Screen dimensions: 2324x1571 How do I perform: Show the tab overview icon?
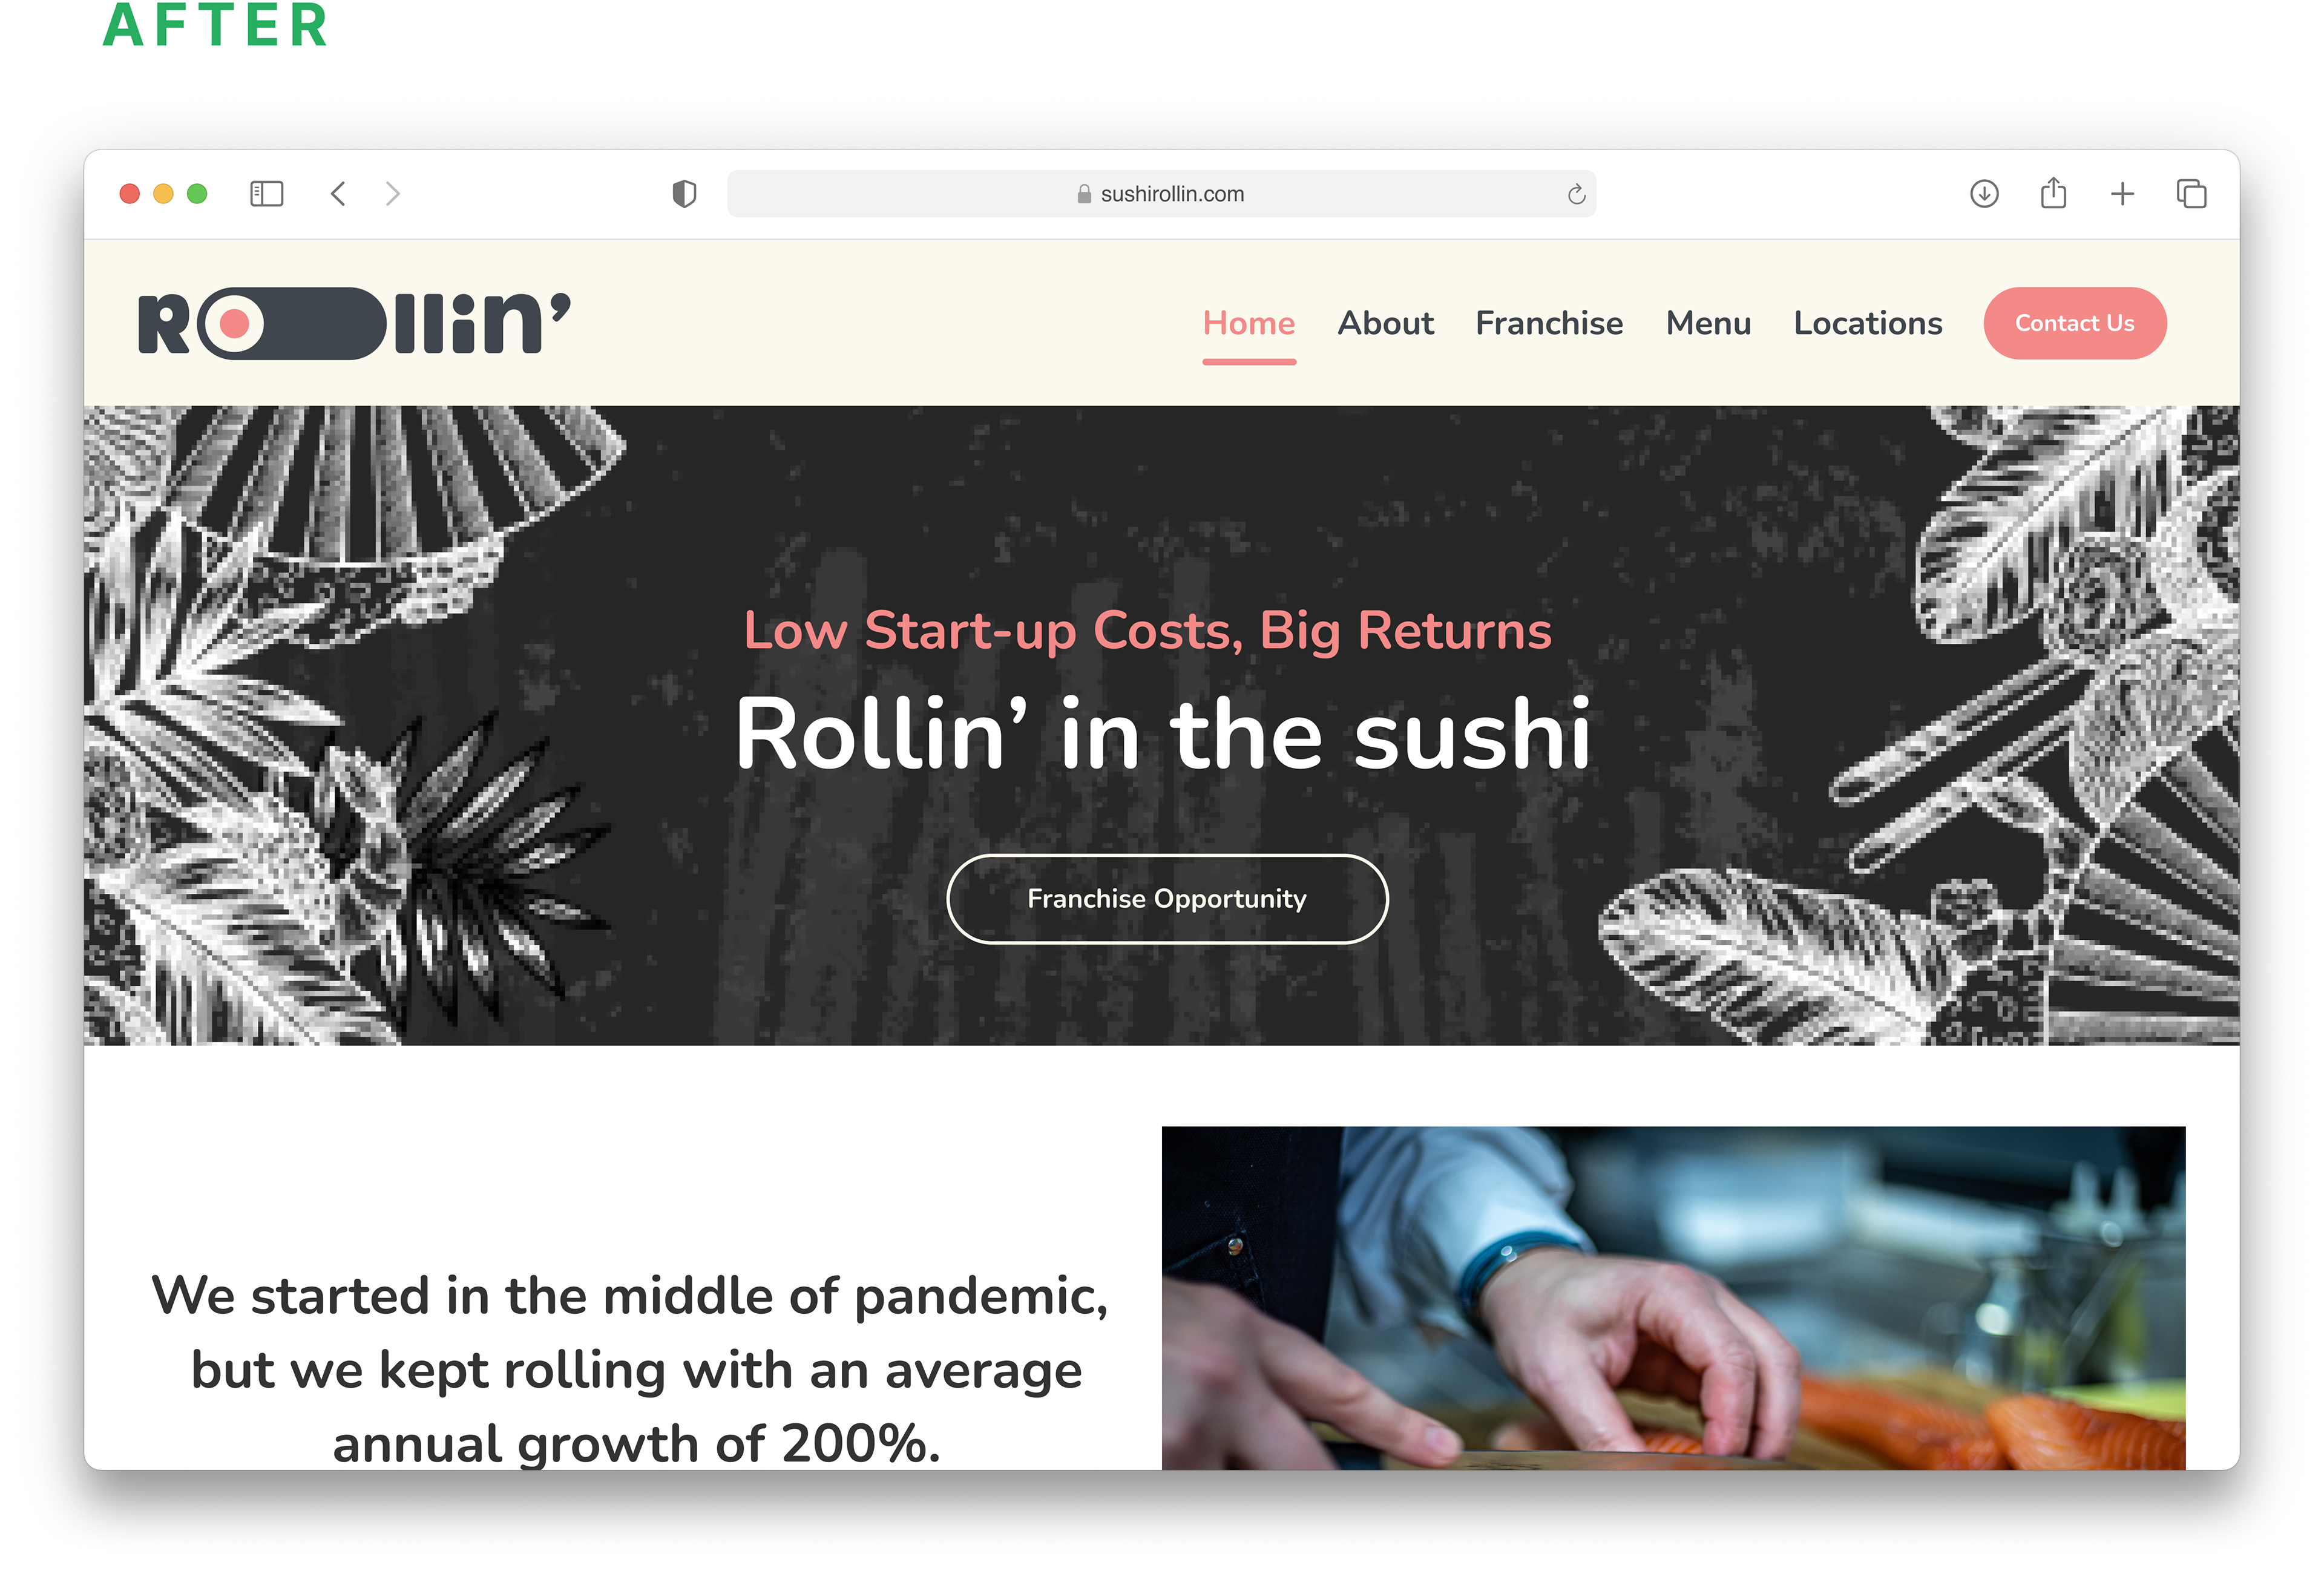coord(2191,194)
